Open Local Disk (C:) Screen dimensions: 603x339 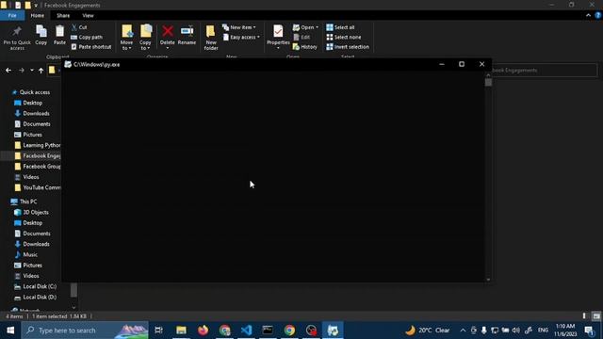[x=35, y=286]
